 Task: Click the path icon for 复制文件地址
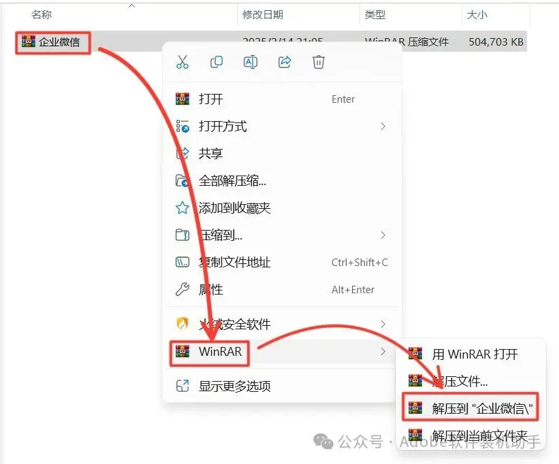182,263
